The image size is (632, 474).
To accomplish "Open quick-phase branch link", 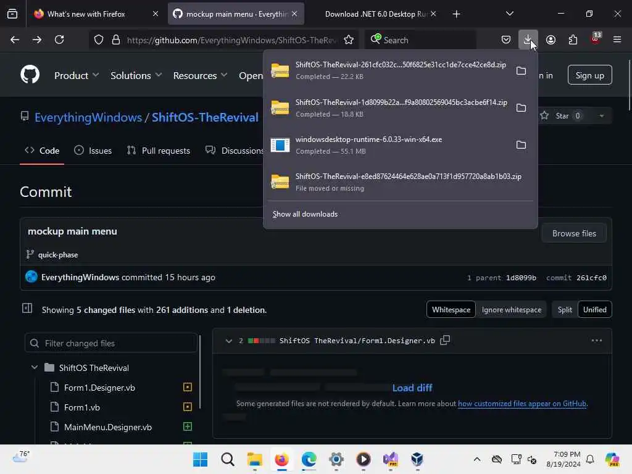I will pyautogui.click(x=58, y=255).
